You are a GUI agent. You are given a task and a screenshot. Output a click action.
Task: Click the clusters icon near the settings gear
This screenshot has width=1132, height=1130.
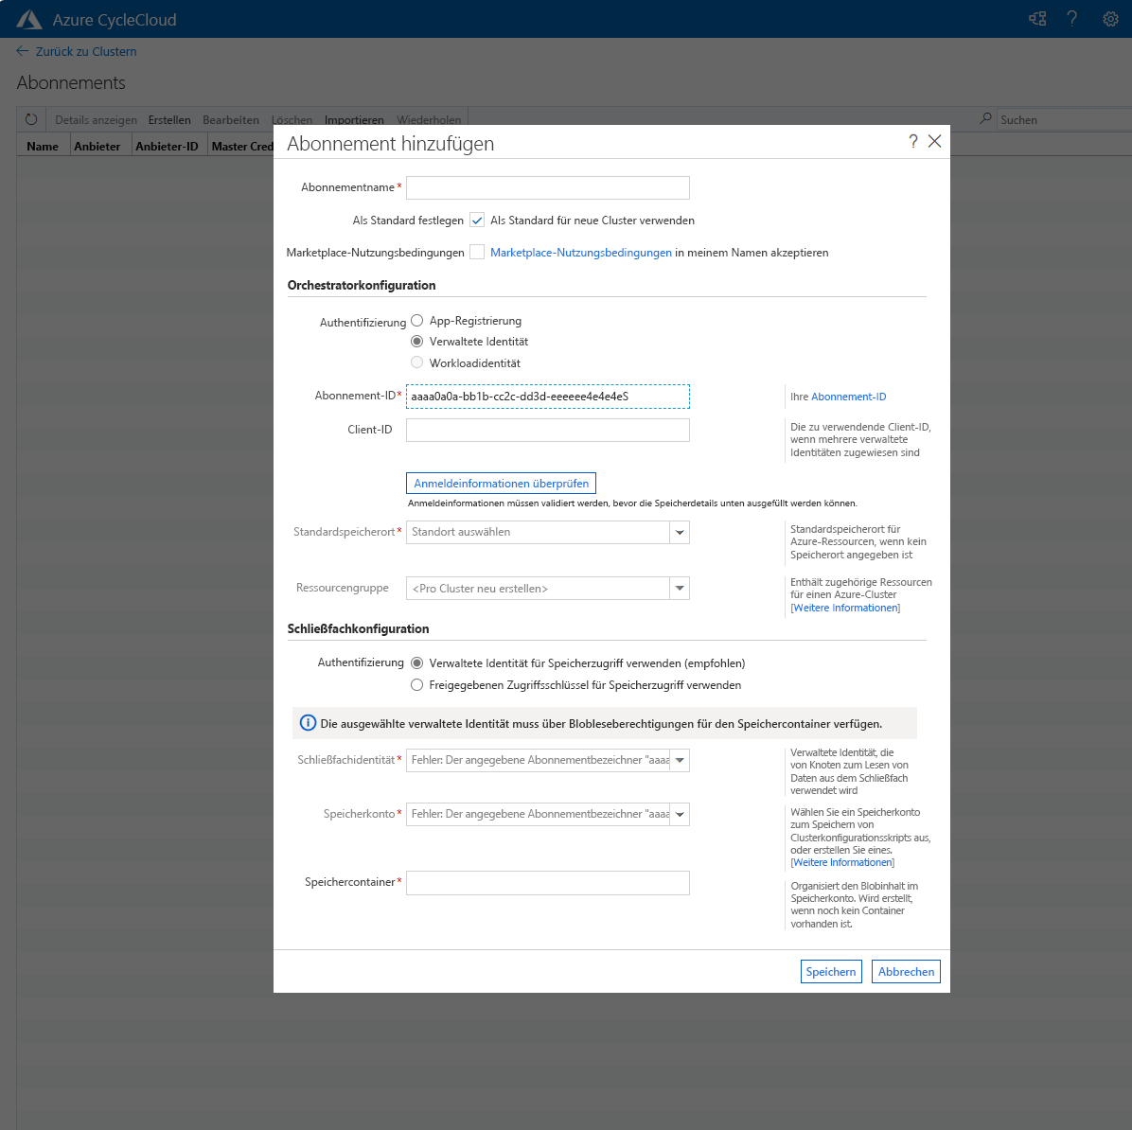(1036, 18)
